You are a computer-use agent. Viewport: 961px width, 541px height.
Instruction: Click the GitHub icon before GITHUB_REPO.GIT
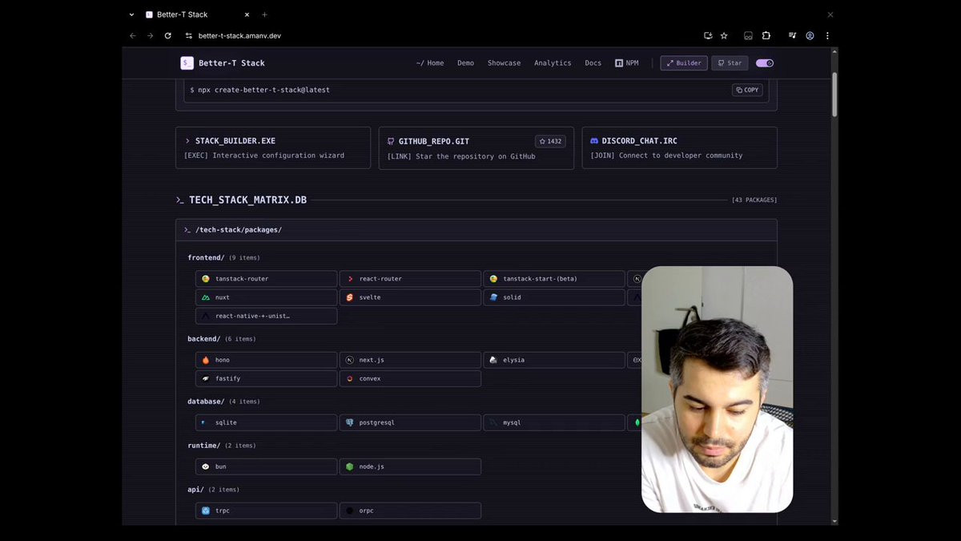point(391,141)
